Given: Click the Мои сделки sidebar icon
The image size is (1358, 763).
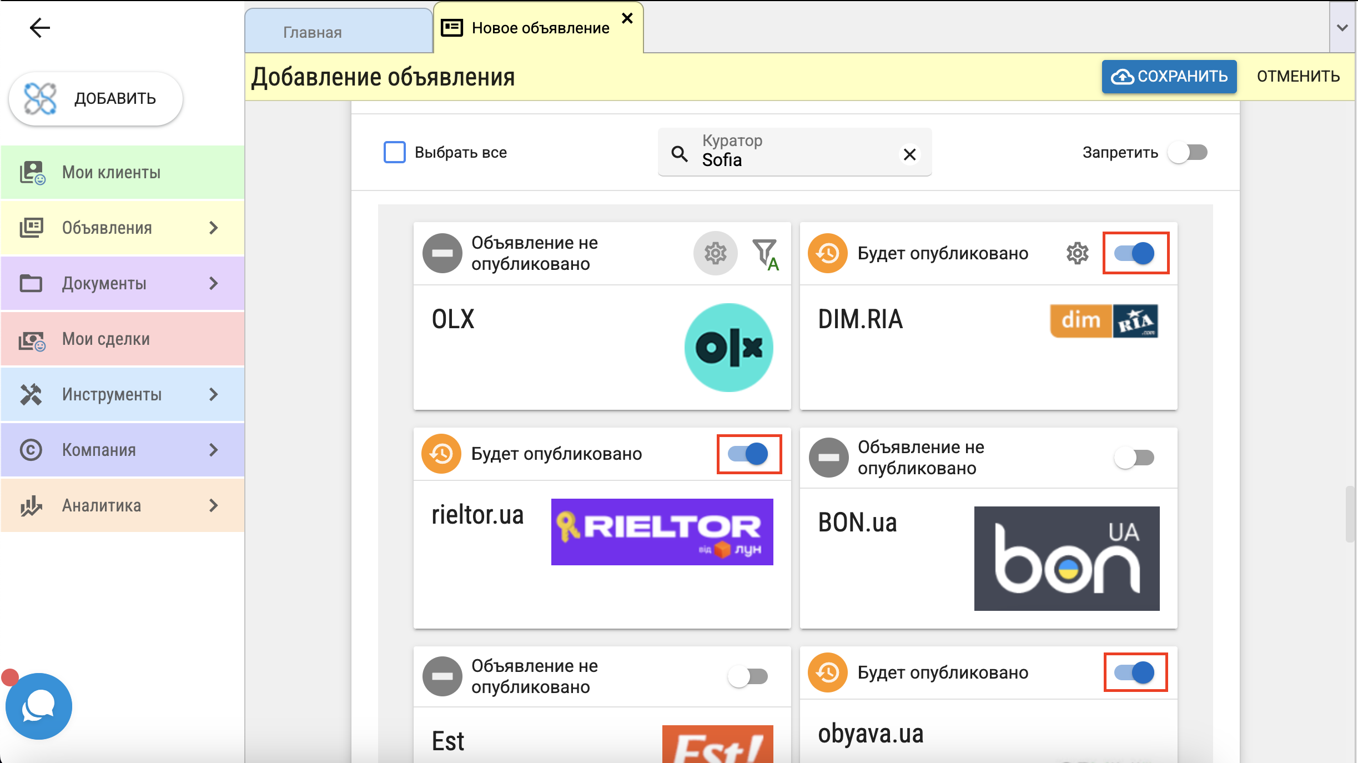Looking at the screenshot, I should coord(32,340).
